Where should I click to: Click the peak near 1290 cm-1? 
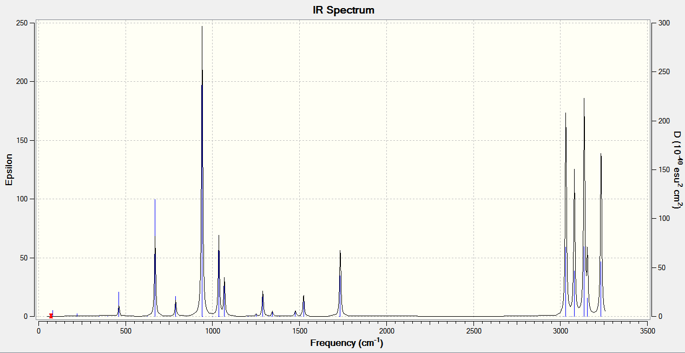[262, 303]
